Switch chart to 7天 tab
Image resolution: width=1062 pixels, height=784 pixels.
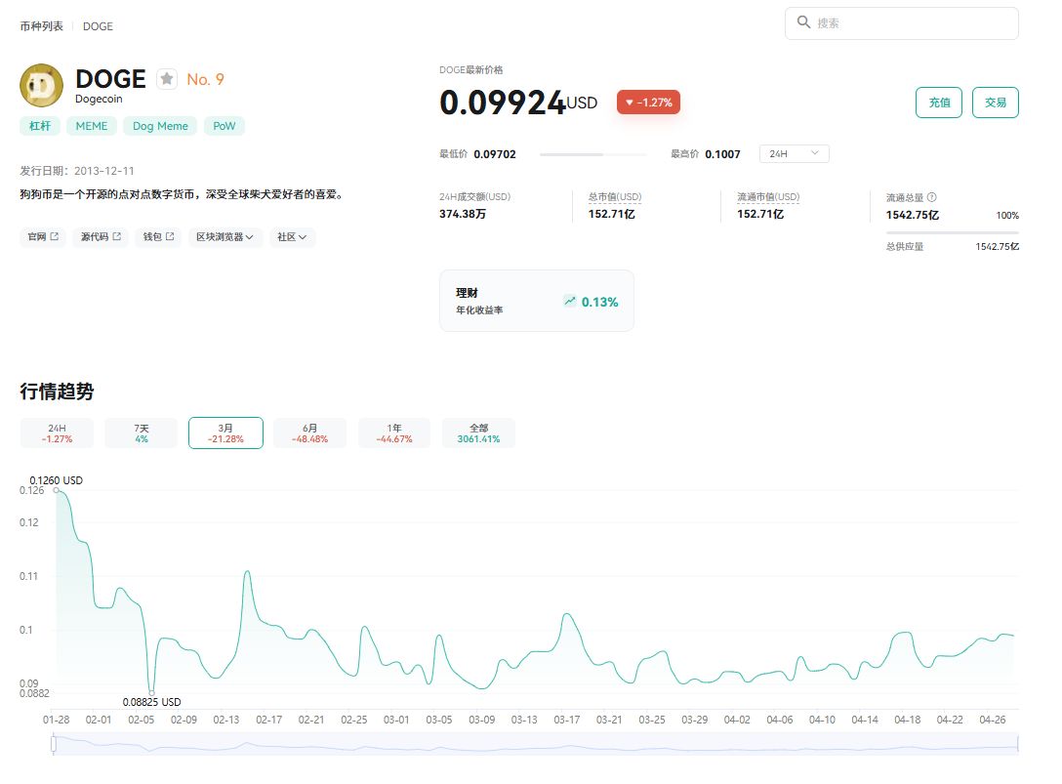[141, 433]
